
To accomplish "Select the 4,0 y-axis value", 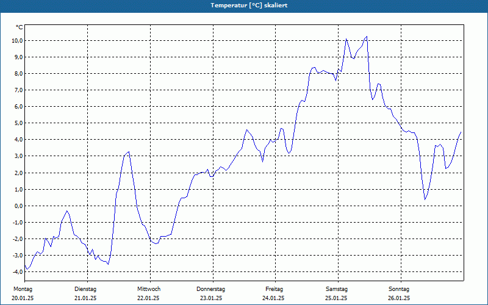I will click(18, 140).
